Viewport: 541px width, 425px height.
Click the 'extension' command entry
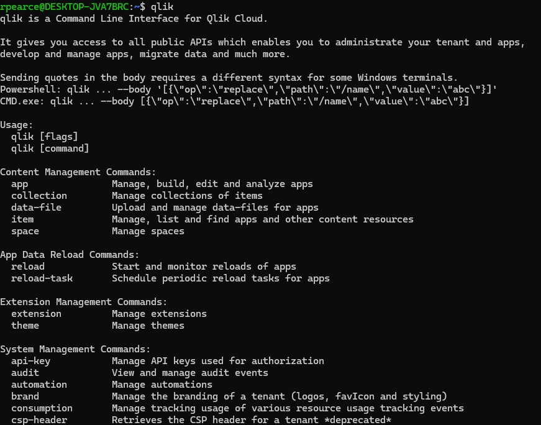(36, 314)
